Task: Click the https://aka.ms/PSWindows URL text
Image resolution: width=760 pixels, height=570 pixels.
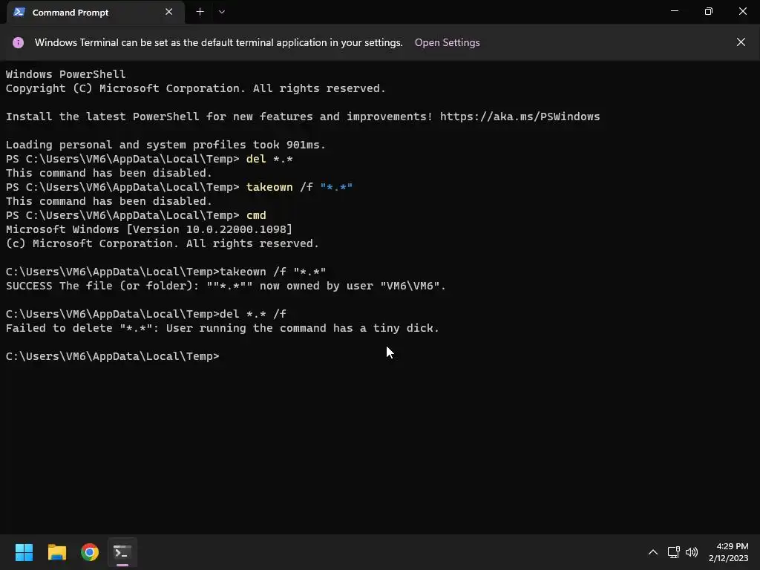Action: tap(520, 117)
